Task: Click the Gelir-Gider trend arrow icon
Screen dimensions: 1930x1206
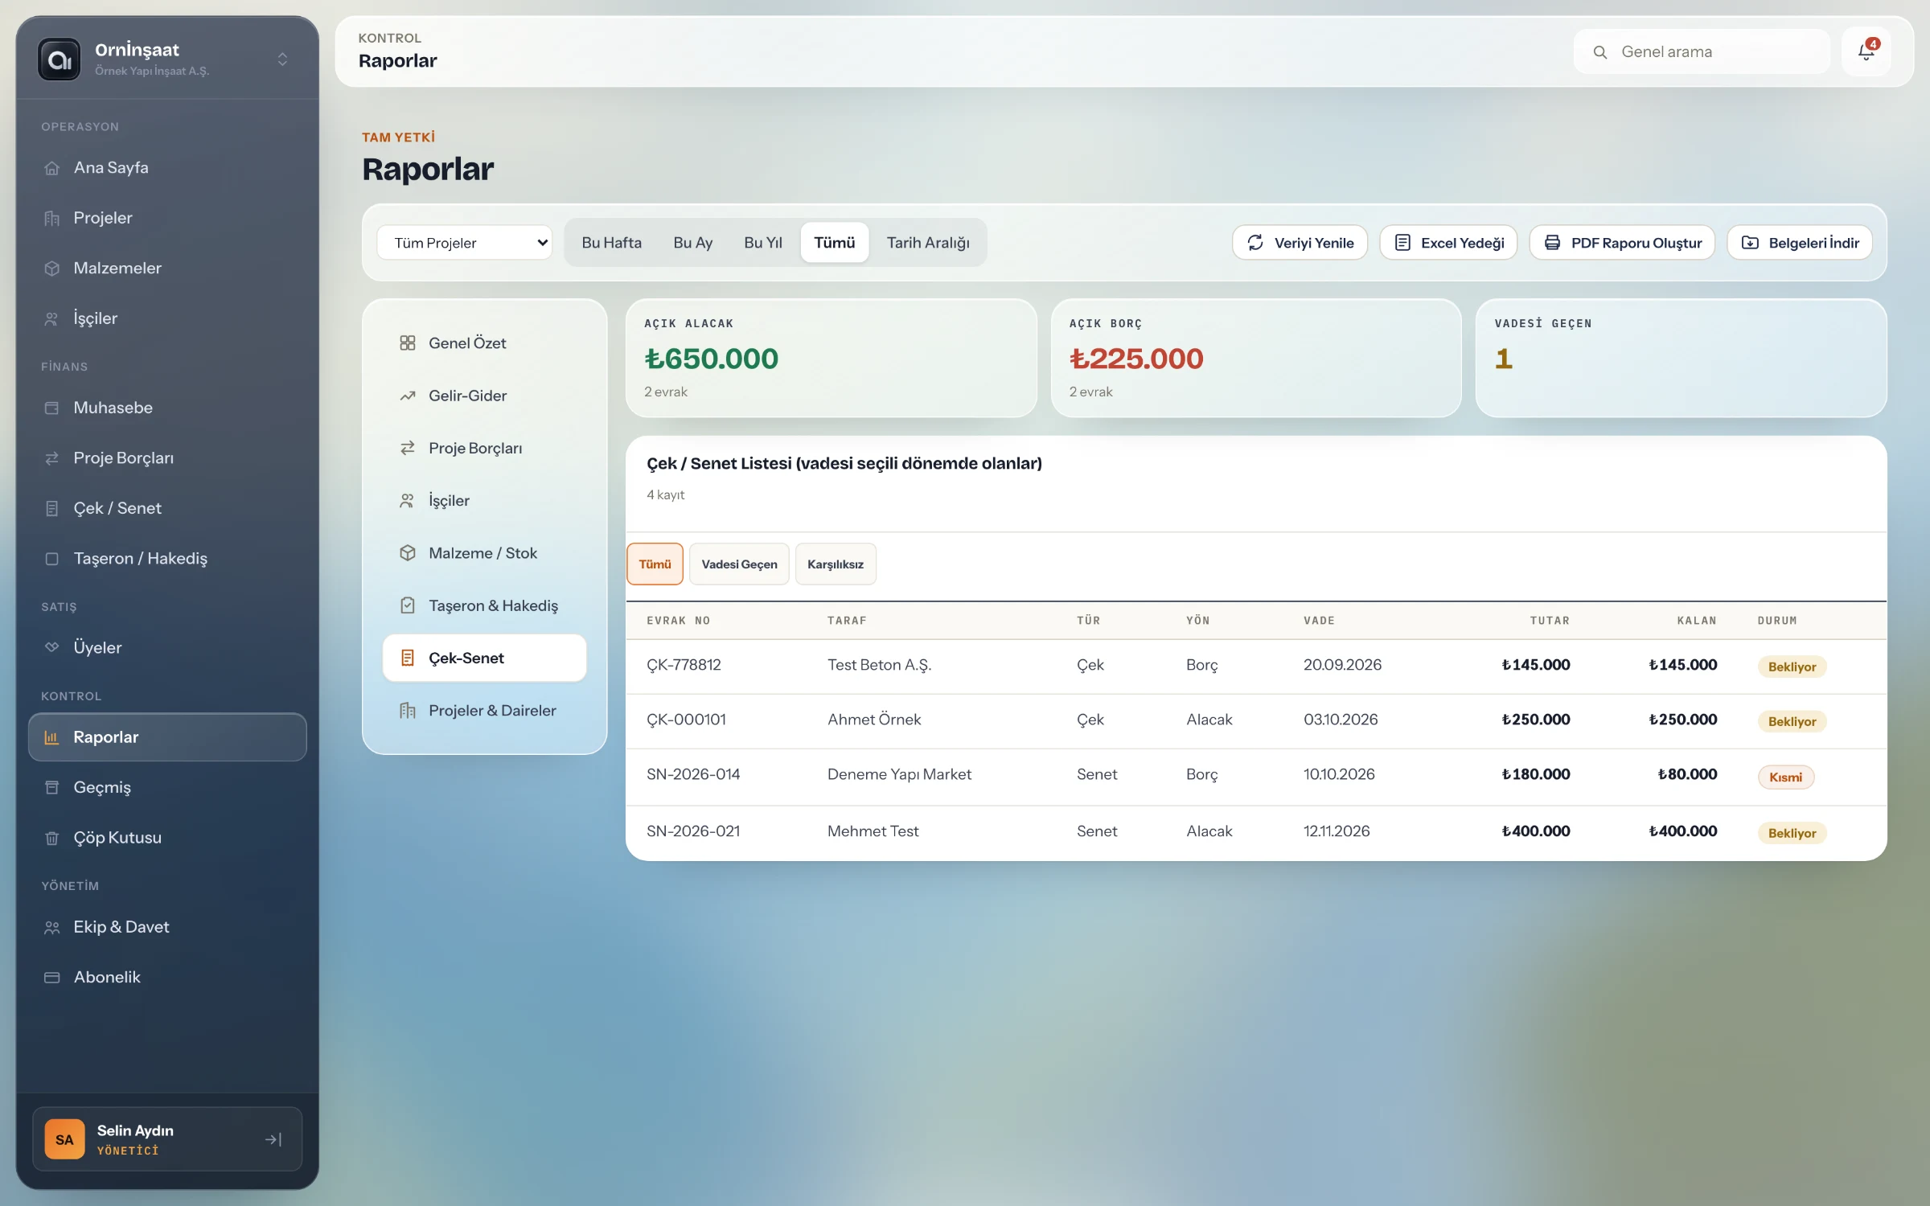Action: tap(408, 396)
